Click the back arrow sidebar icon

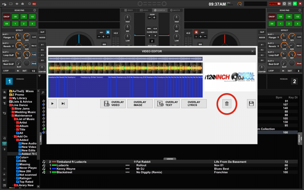[x=5, y=113]
